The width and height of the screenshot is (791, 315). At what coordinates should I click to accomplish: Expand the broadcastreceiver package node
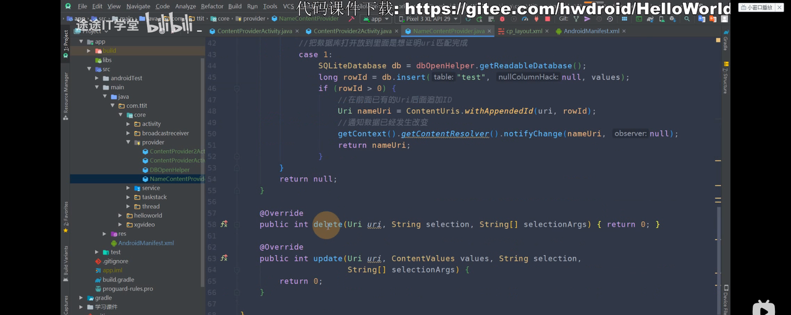point(129,133)
